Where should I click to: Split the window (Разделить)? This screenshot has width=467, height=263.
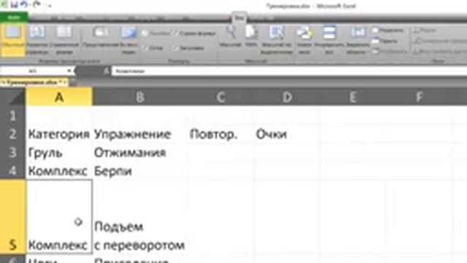[388, 31]
